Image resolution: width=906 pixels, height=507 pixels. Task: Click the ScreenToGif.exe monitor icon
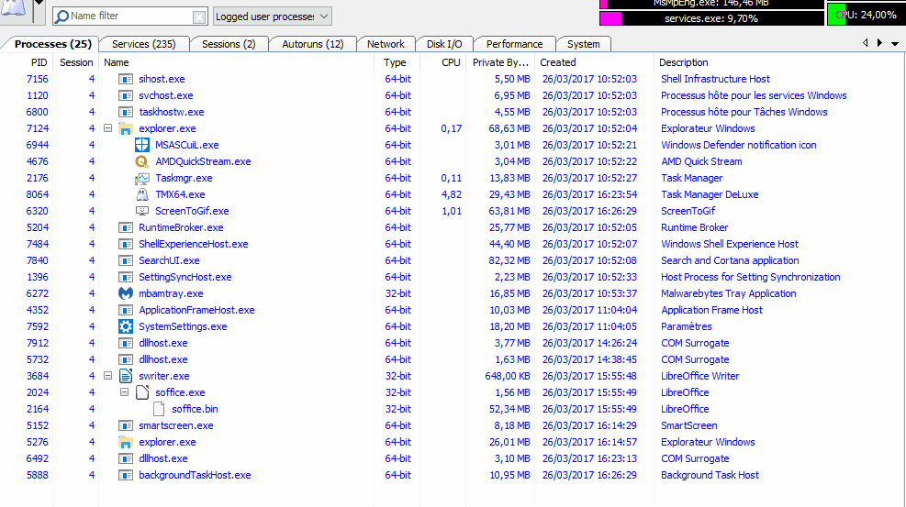pos(142,211)
